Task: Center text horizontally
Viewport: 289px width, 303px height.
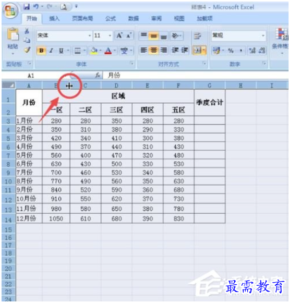Action: click(154, 51)
